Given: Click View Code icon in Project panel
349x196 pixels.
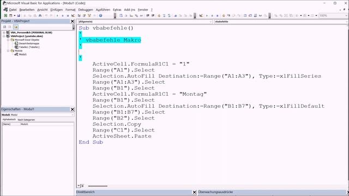Looking at the screenshot, I should [4, 27].
